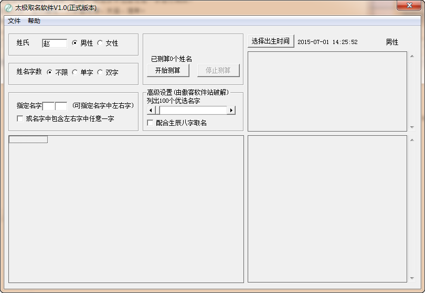Click the 选择出生时间 button
This screenshot has width=425, height=293.
(x=271, y=41)
